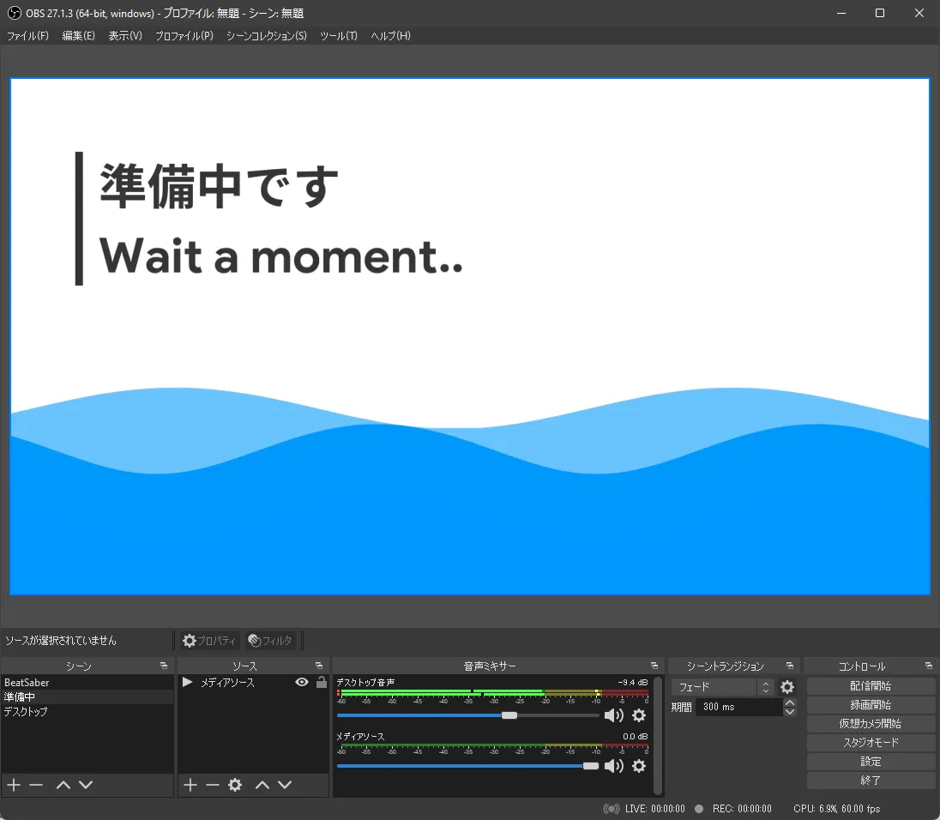The height and width of the screenshot is (820, 940).
Task: Open the フェード transition dropdown
Action: pos(722,687)
